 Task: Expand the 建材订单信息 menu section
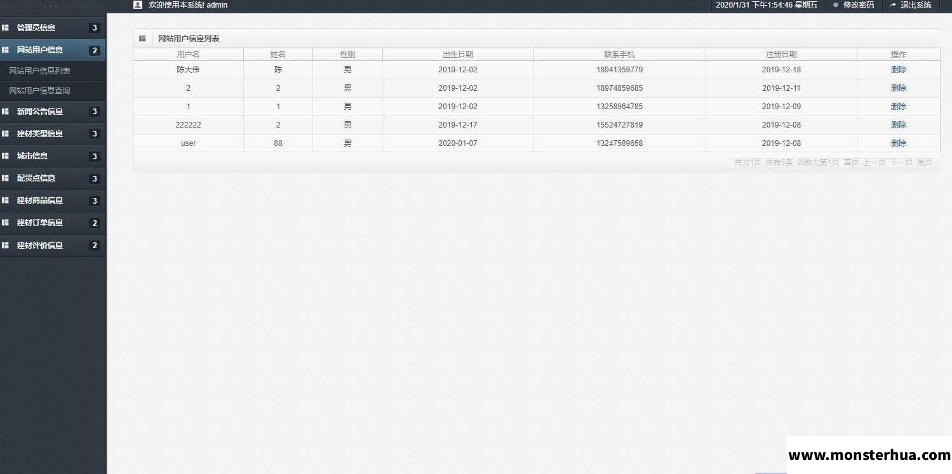coord(53,223)
